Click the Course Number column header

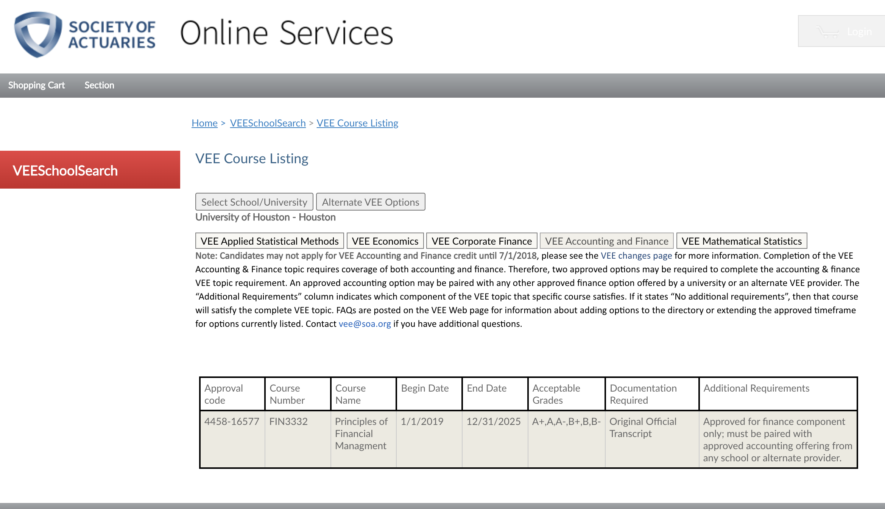tap(298, 394)
